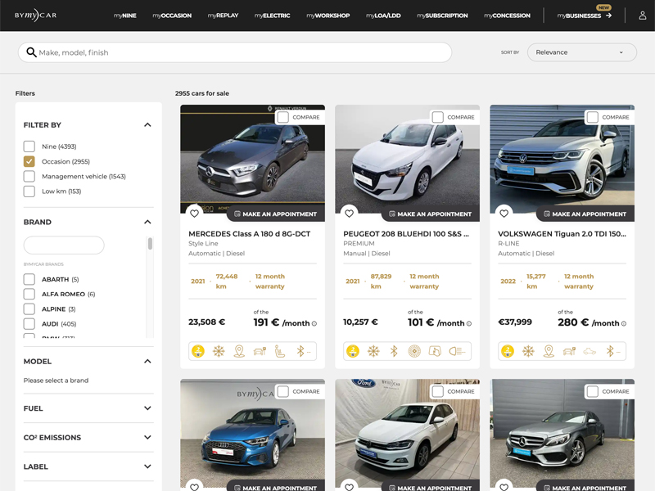Expand the CO² Emissions filter
Viewport: 655px width, 491px height.
[147, 438]
